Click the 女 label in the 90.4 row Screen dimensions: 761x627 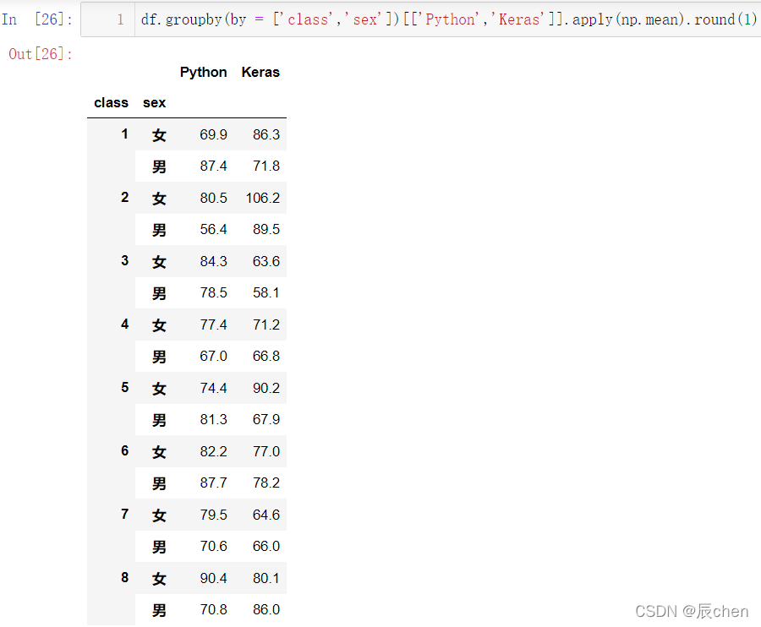point(159,579)
